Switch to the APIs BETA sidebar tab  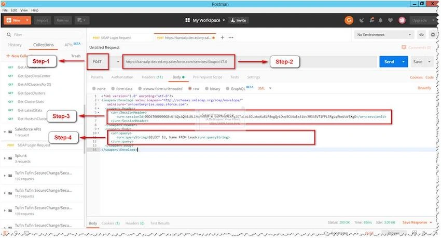point(73,45)
